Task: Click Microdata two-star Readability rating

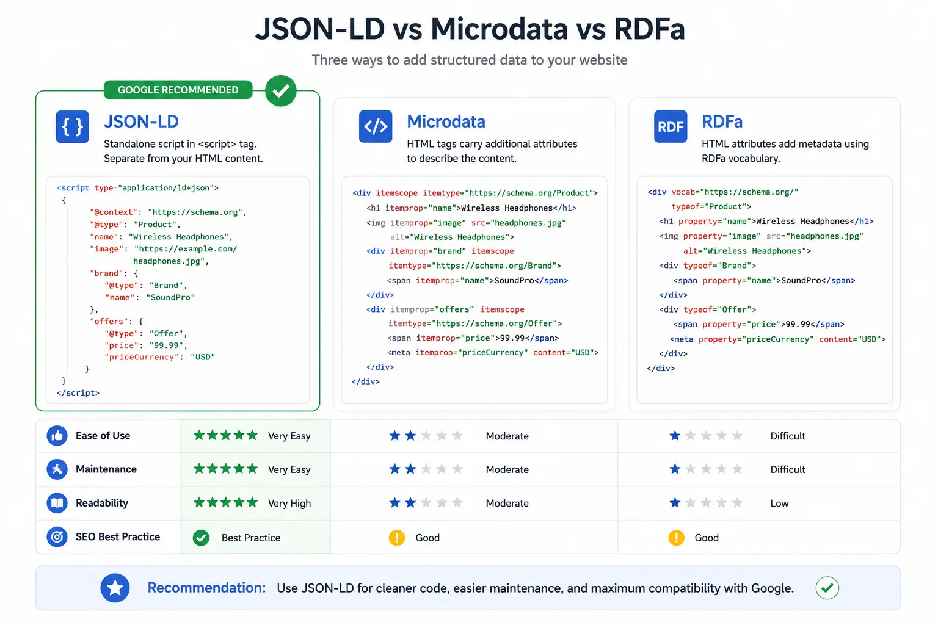Action: click(x=426, y=503)
